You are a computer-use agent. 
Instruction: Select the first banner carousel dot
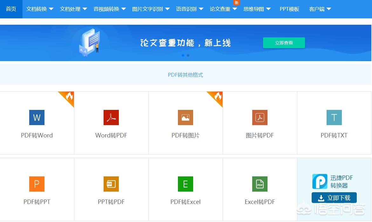tap(183, 55)
